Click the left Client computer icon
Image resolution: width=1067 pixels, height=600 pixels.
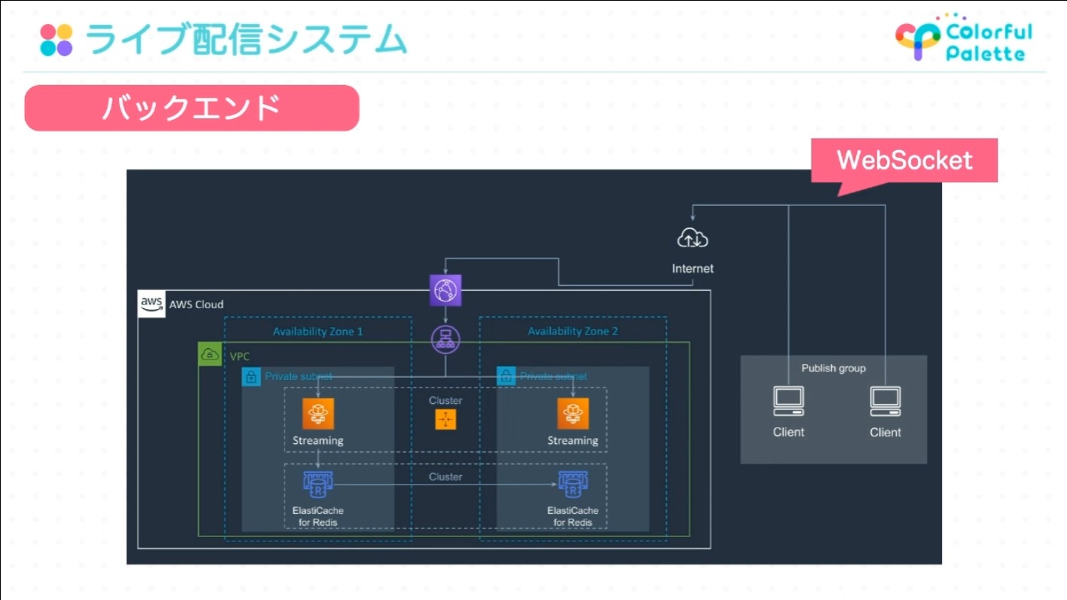click(789, 402)
